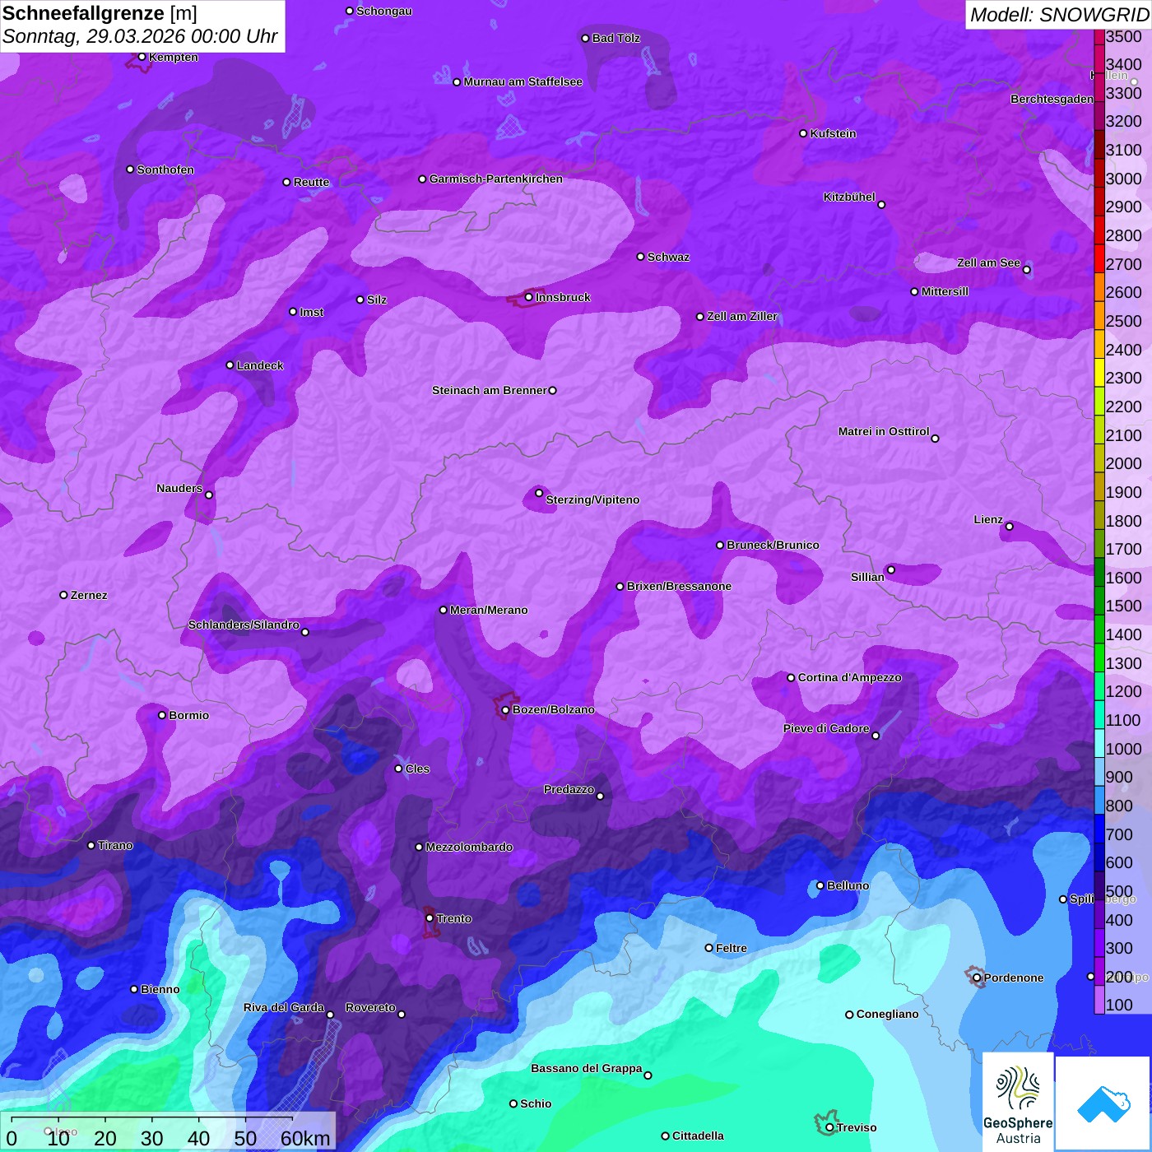Select the 100 light purple legend swatch
The width and height of the screenshot is (1152, 1152).
1099,1000
